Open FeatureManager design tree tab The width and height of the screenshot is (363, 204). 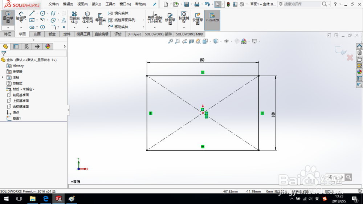click(5, 46)
